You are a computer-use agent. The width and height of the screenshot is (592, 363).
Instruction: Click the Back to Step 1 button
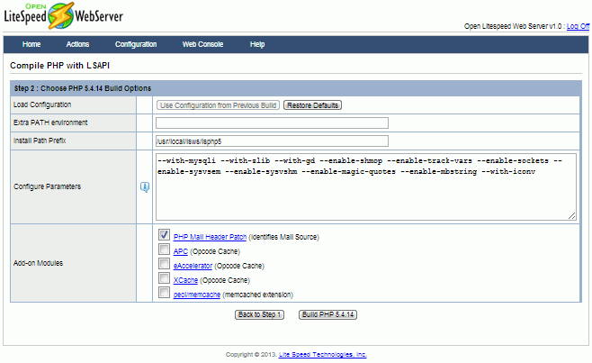pos(259,314)
